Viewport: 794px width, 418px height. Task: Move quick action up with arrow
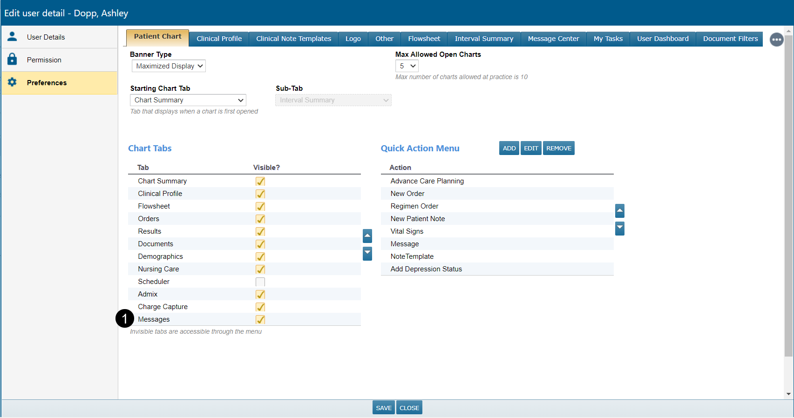(x=620, y=211)
